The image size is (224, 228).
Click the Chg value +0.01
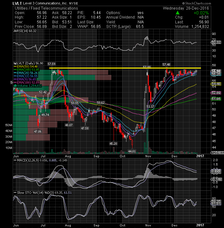point(204,17)
